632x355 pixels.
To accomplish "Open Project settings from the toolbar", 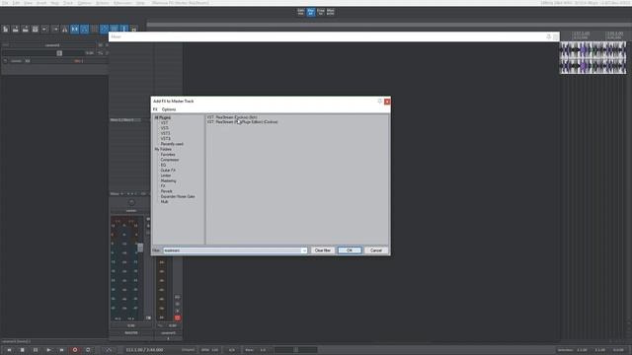I will (36, 29).
